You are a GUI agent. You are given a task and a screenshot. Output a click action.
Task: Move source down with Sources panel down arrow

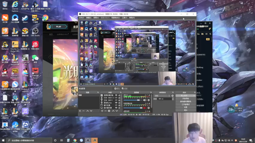point(117,111)
